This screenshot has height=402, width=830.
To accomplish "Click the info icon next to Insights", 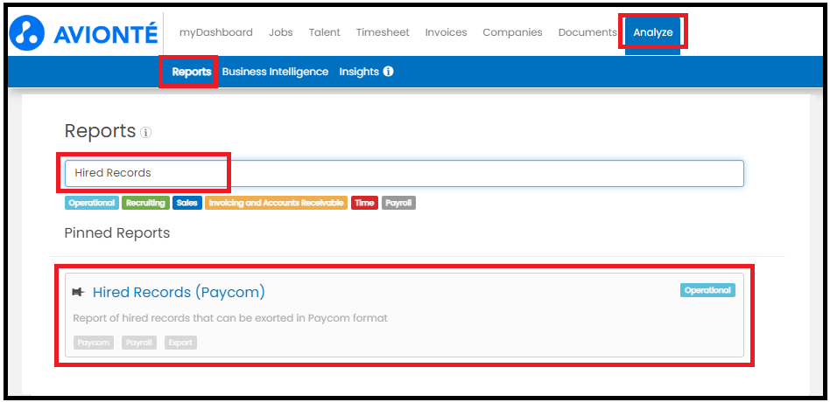I will point(388,72).
